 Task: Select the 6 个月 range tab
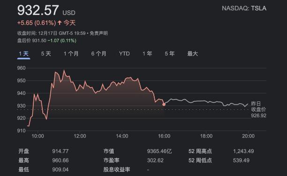click(98, 54)
